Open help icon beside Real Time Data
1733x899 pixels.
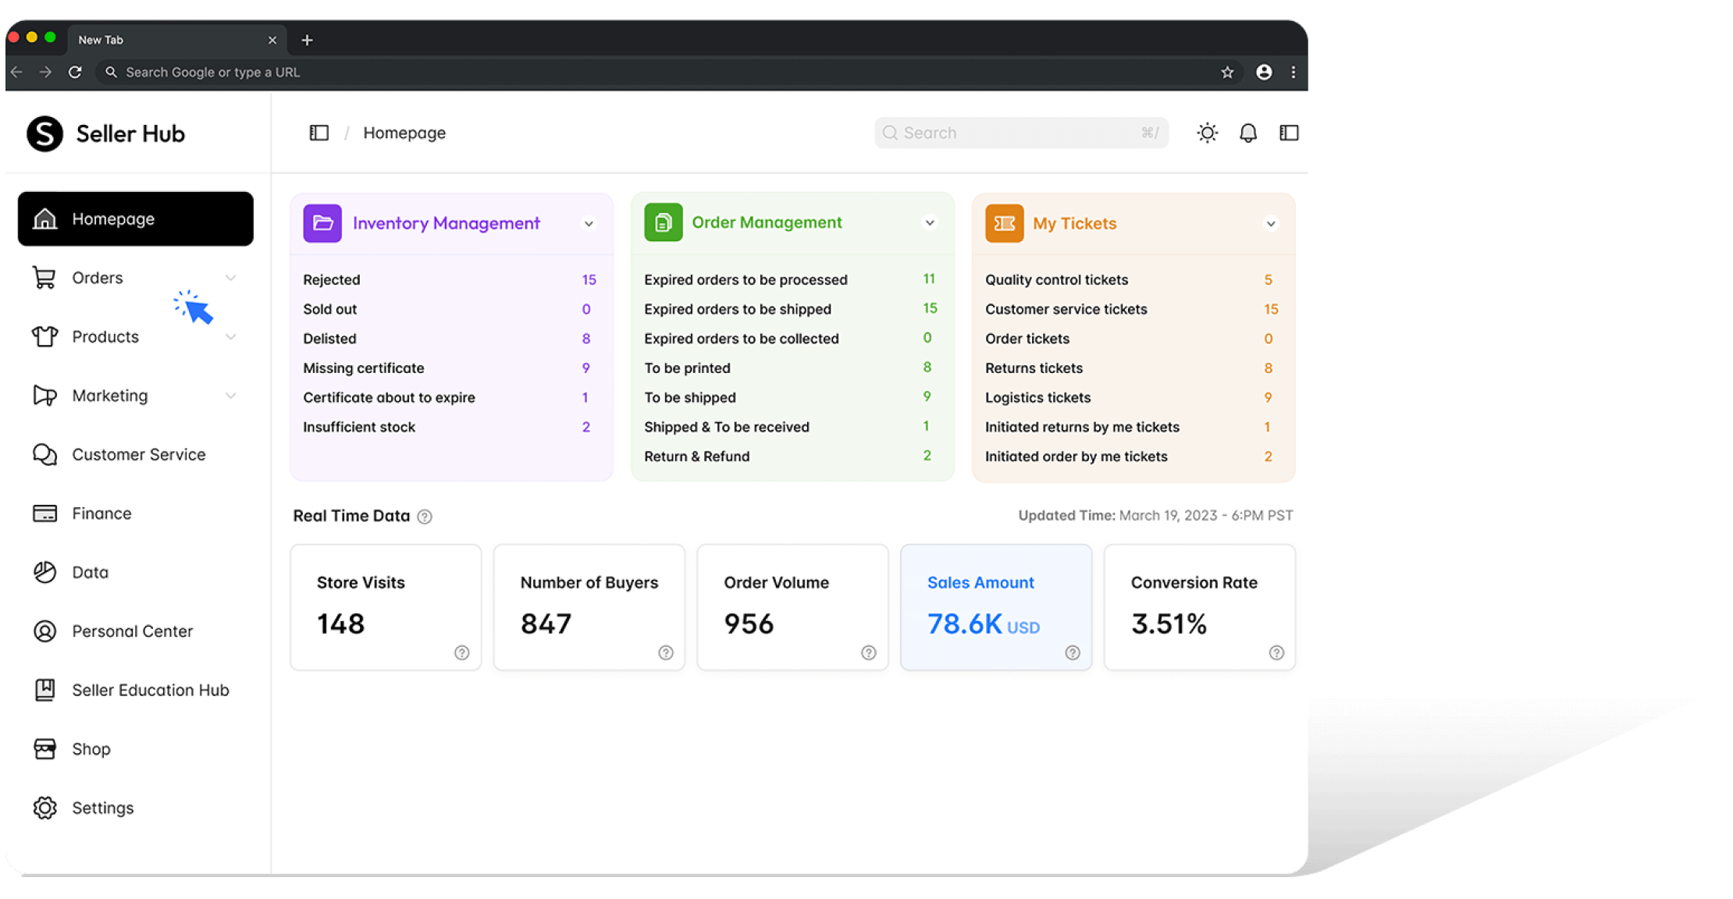click(425, 517)
